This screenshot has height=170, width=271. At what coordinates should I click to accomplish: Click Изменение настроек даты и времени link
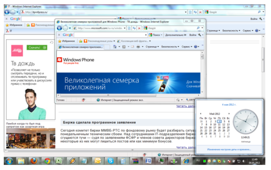(229, 149)
